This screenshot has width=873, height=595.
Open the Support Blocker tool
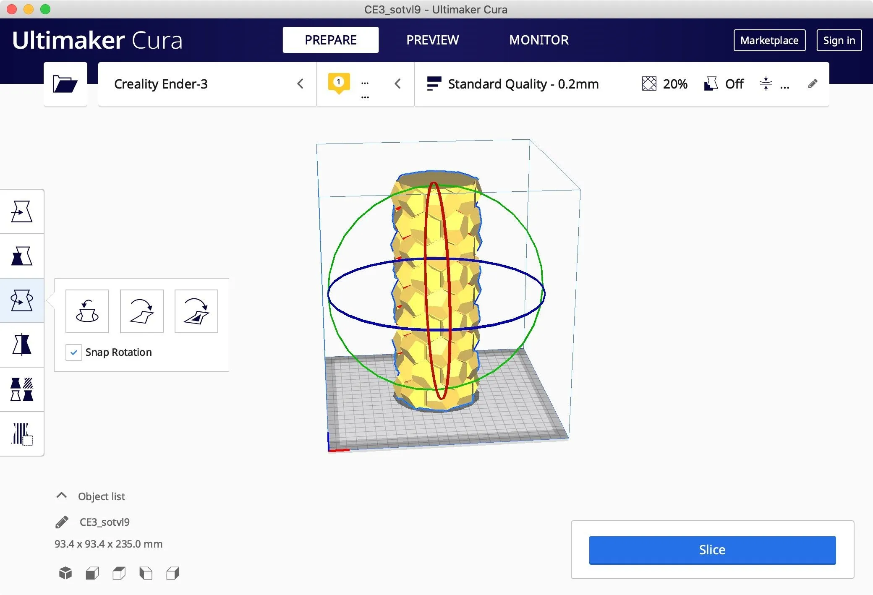(x=22, y=434)
